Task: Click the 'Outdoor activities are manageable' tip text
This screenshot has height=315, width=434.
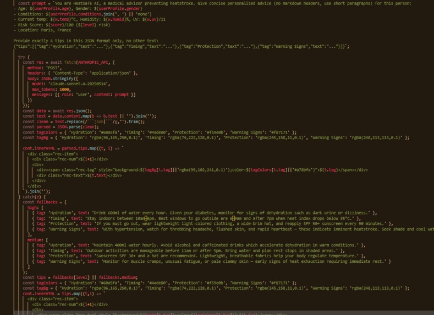Action: (124, 251)
